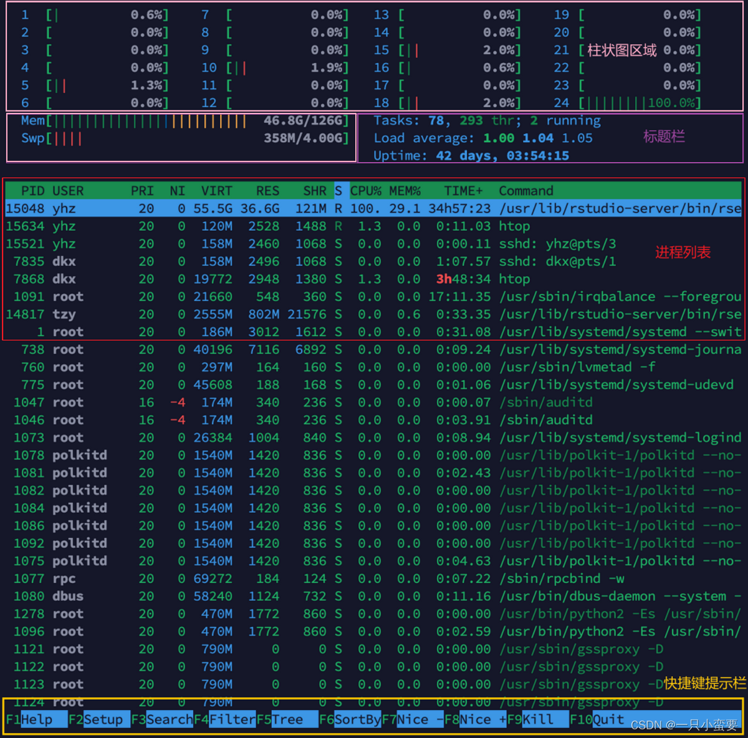Select PID 1046 auditd process row

373,420
